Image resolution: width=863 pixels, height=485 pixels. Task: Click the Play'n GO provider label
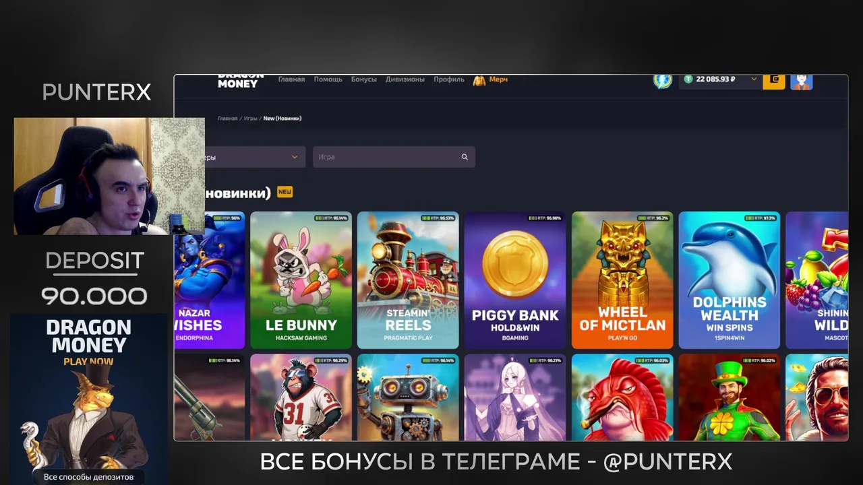click(622, 338)
